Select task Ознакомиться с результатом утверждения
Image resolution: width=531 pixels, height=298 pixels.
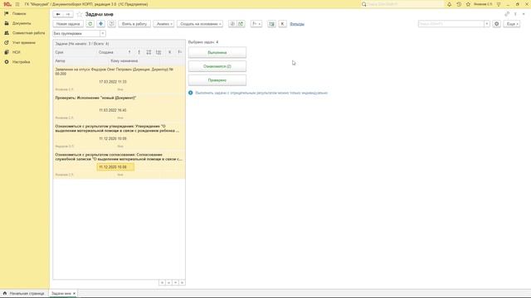pyautogui.click(x=119, y=136)
